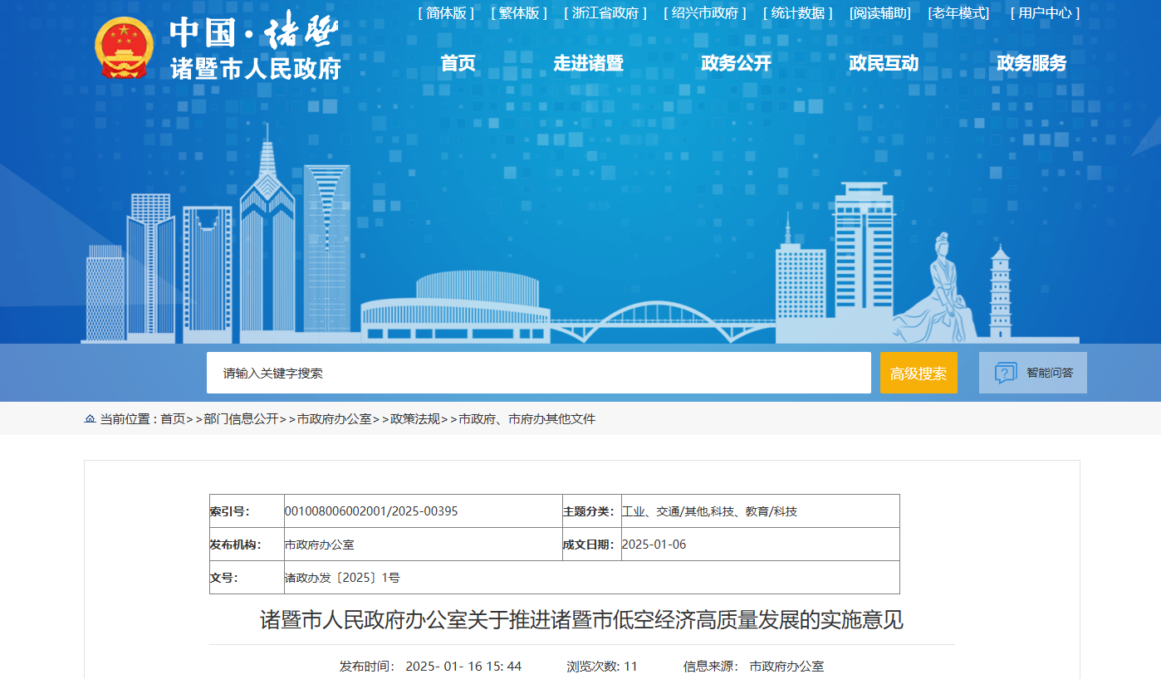Click the smart Q&A chat icon

tap(1006, 373)
